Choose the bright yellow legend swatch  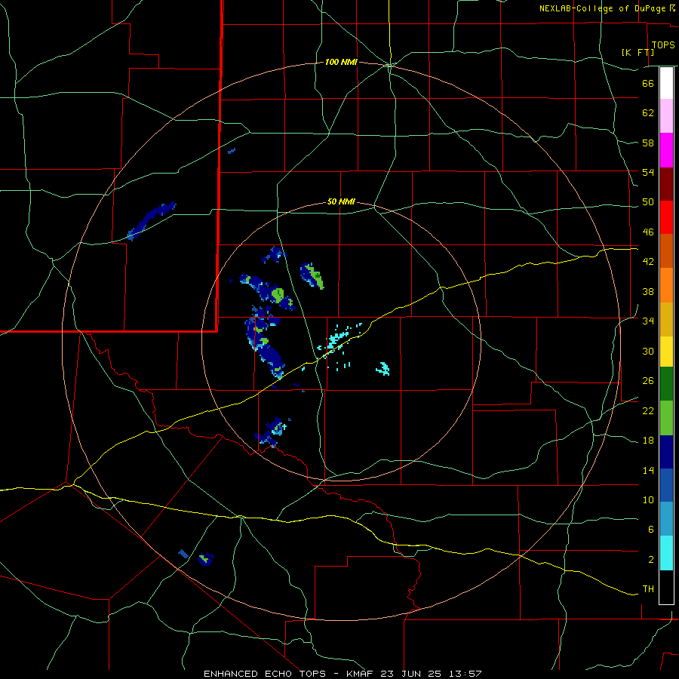[666, 352]
